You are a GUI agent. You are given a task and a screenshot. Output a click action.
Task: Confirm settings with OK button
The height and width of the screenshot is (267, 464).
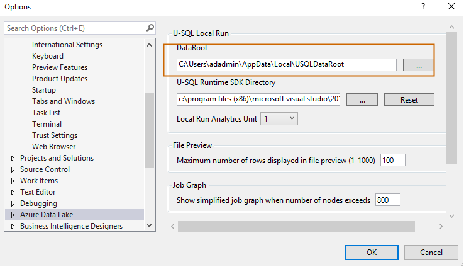[x=371, y=252]
